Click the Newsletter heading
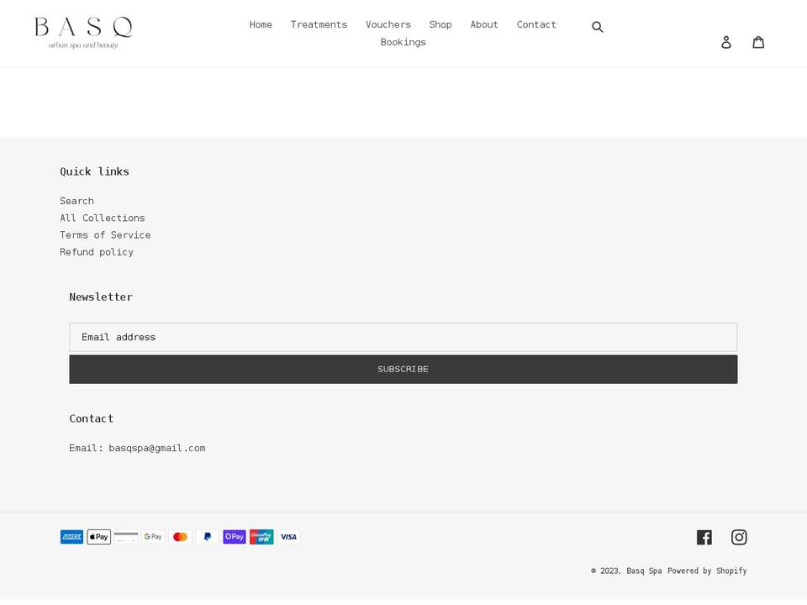Viewport: 807px width, 605px height. tap(101, 297)
